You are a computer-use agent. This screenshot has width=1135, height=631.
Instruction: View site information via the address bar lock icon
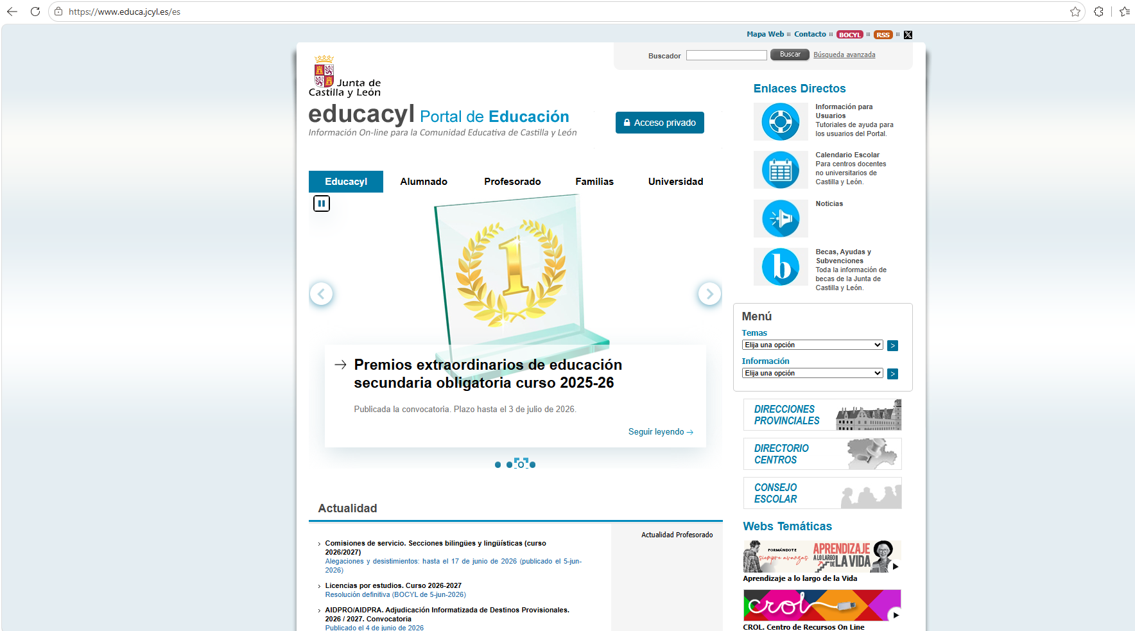(x=58, y=12)
